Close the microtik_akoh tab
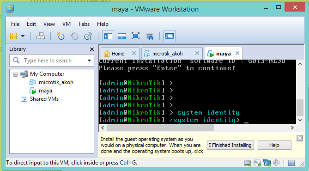Screen dimensions: 309x171 197,53
